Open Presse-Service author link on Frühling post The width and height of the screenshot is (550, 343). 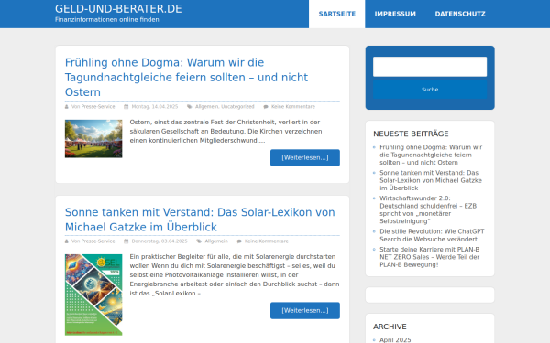98,107
